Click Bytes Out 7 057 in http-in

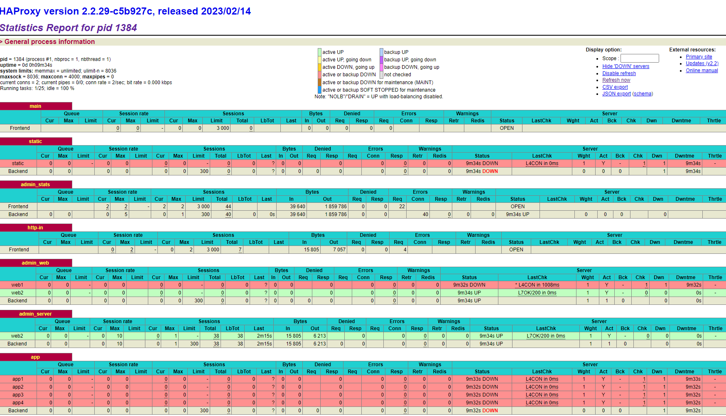(339, 250)
